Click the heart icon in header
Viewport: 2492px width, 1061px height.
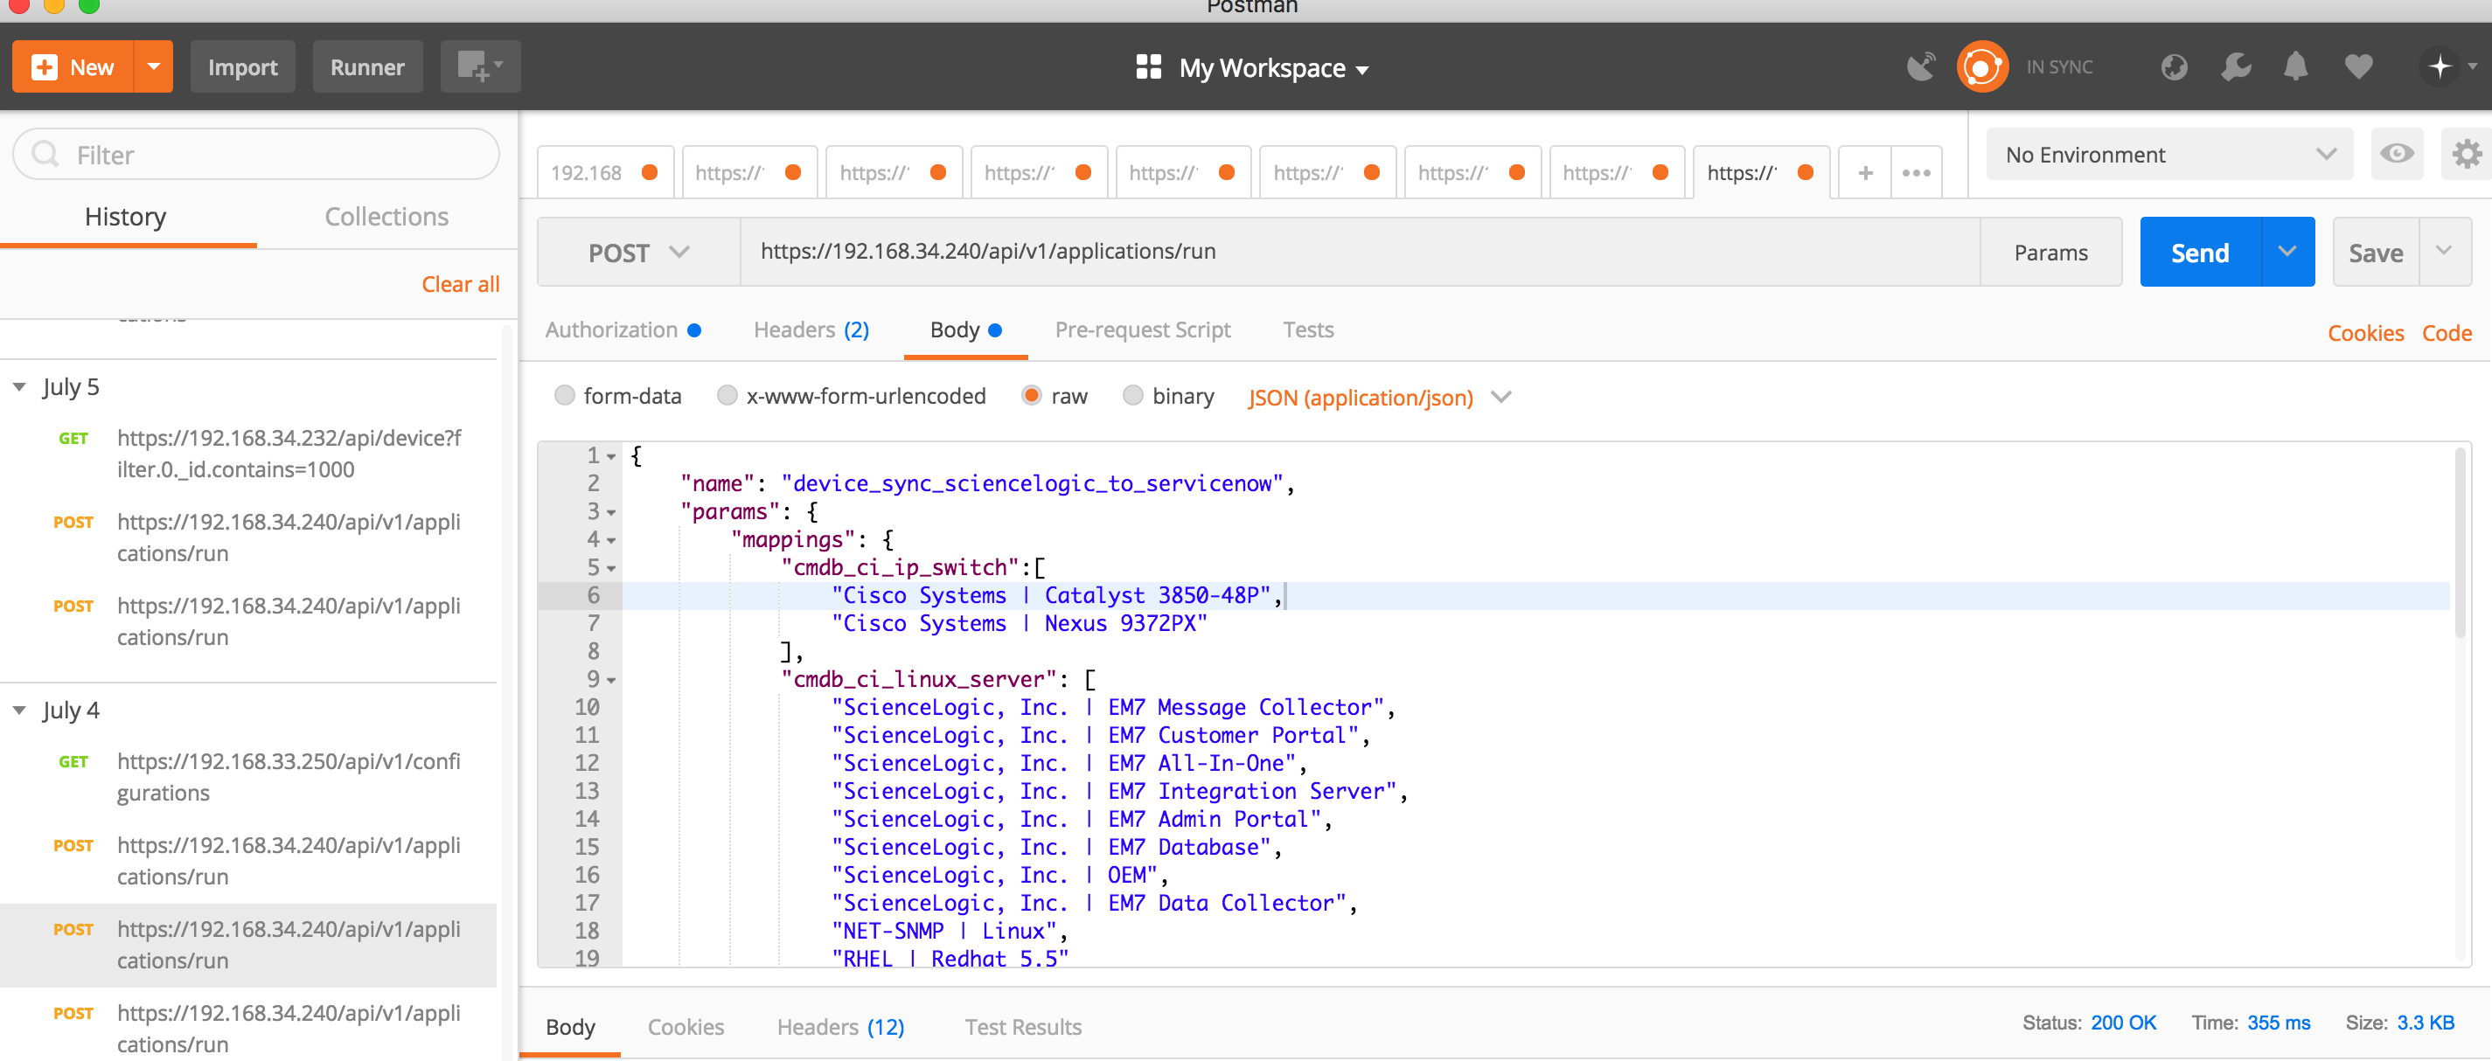[2358, 66]
